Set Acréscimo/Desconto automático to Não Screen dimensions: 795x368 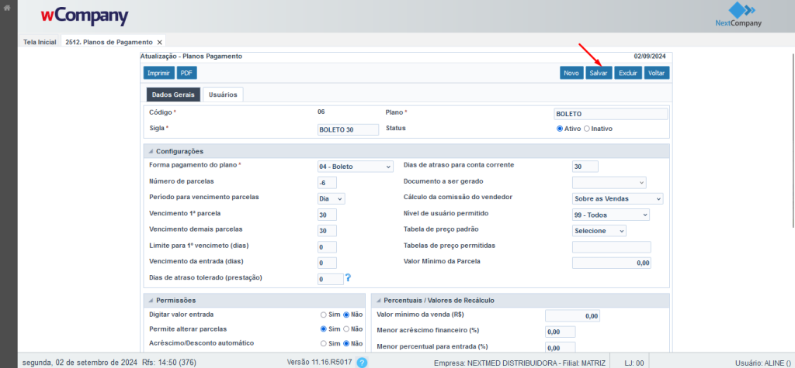coord(346,343)
